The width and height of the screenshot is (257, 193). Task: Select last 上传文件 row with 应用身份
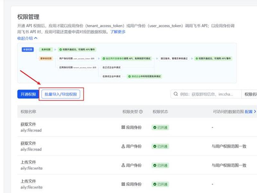click(x=137, y=184)
